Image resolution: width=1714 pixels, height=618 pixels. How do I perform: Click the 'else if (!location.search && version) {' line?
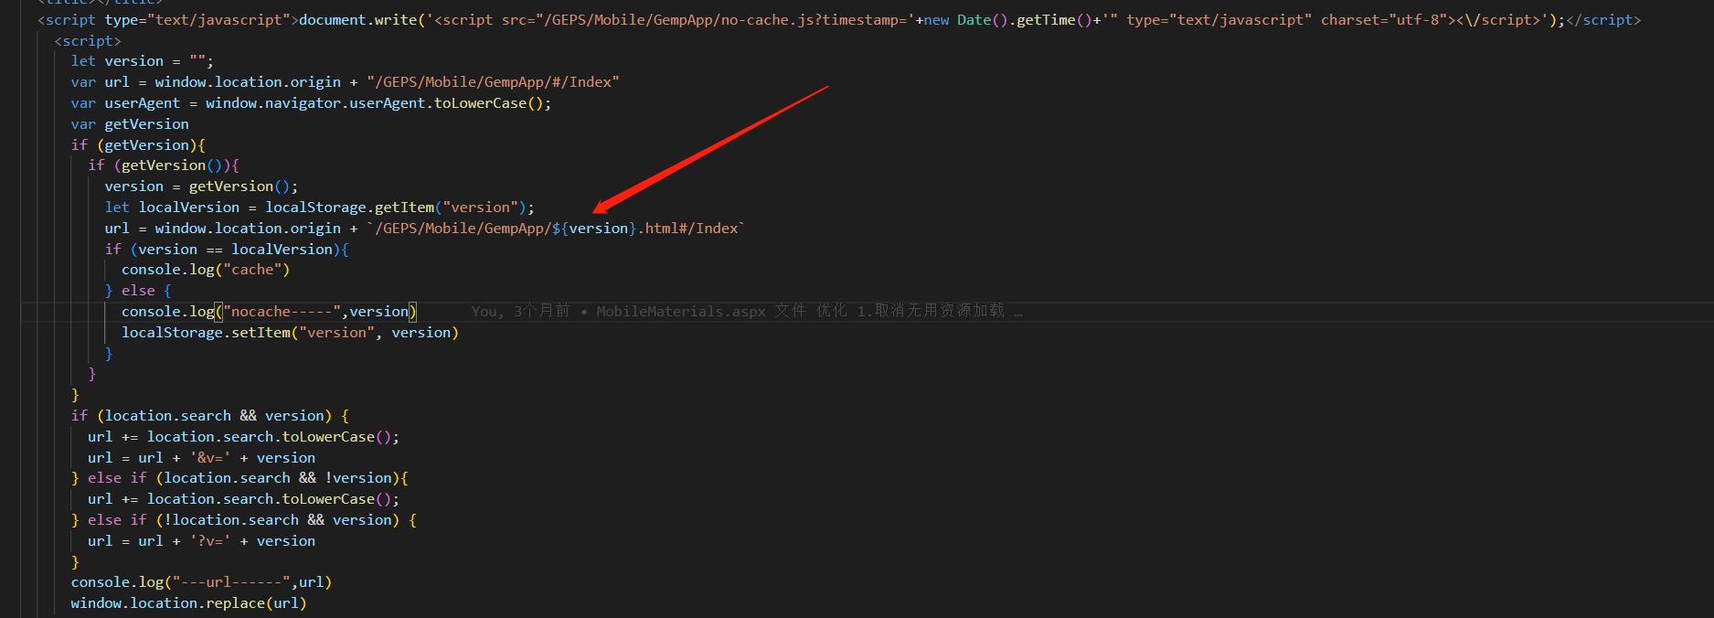[x=244, y=520]
